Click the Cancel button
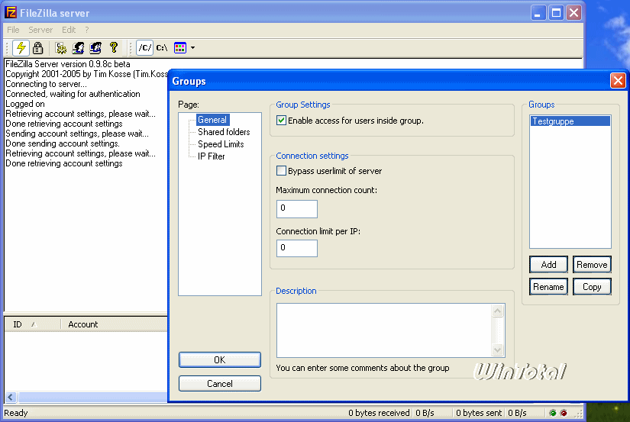This screenshot has width=630, height=422. point(220,383)
